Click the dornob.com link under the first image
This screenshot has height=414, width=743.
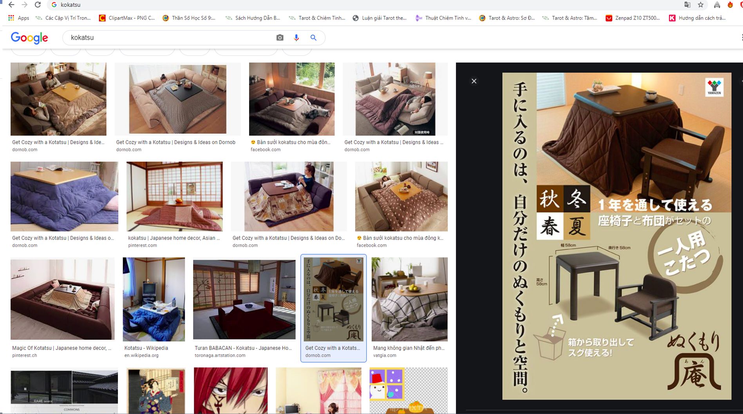[x=25, y=150]
